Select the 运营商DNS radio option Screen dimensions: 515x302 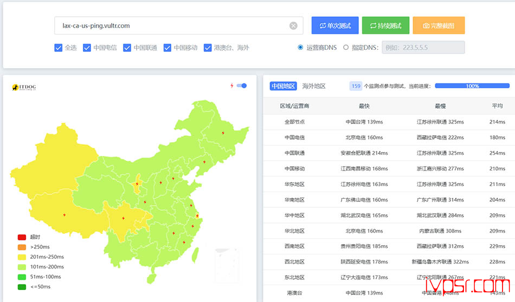pos(300,48)
